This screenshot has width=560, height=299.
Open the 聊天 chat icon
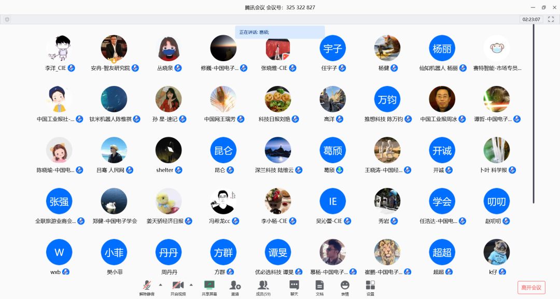point(294,286)
